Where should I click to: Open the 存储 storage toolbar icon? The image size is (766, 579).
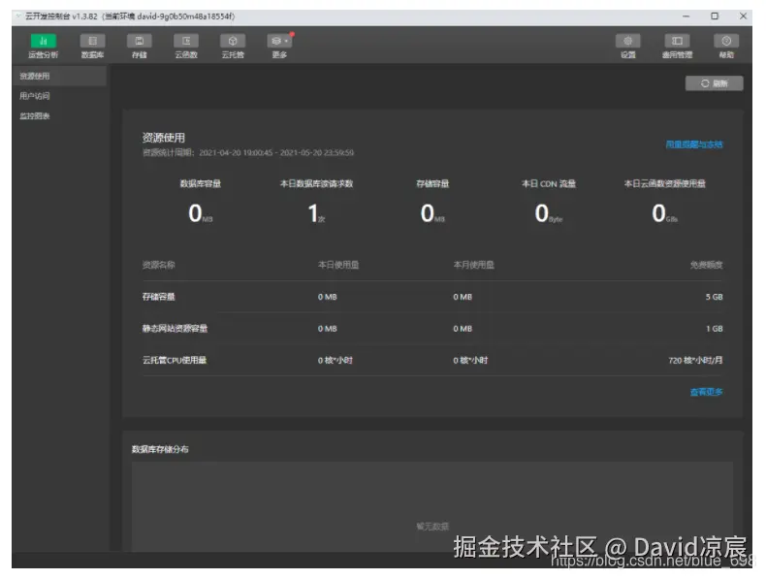coord(140,41)
